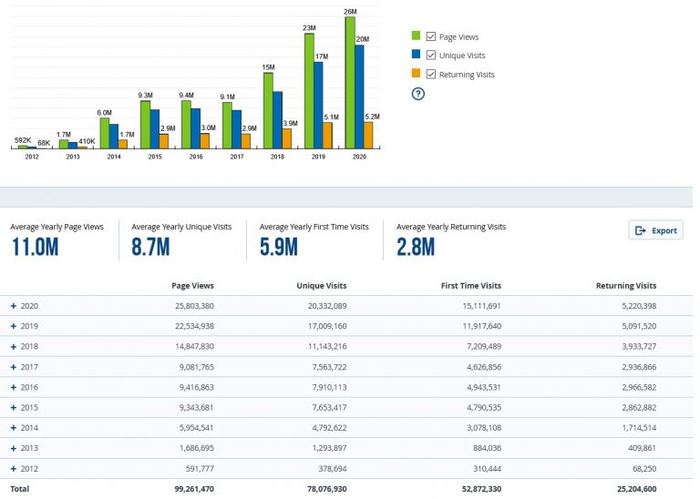This screenshot has height=499, width=700.
Task: Expand the 2018 row
Action: click(14, 347)
